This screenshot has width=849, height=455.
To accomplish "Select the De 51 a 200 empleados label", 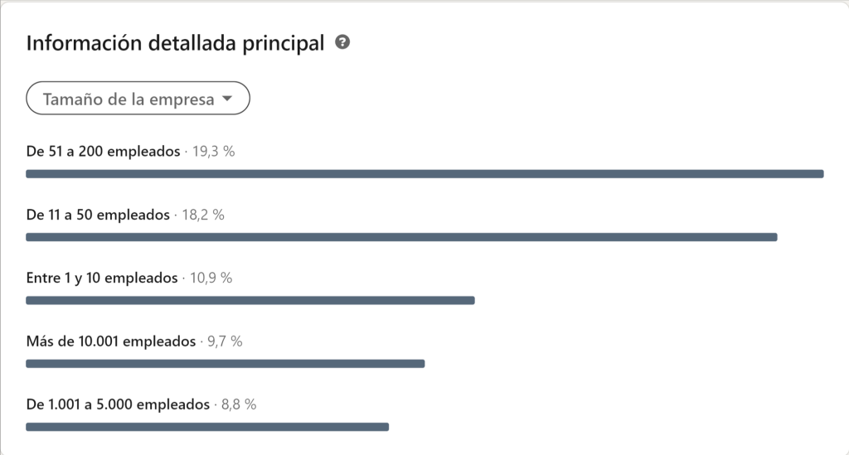I will click(x=103, y=152).
